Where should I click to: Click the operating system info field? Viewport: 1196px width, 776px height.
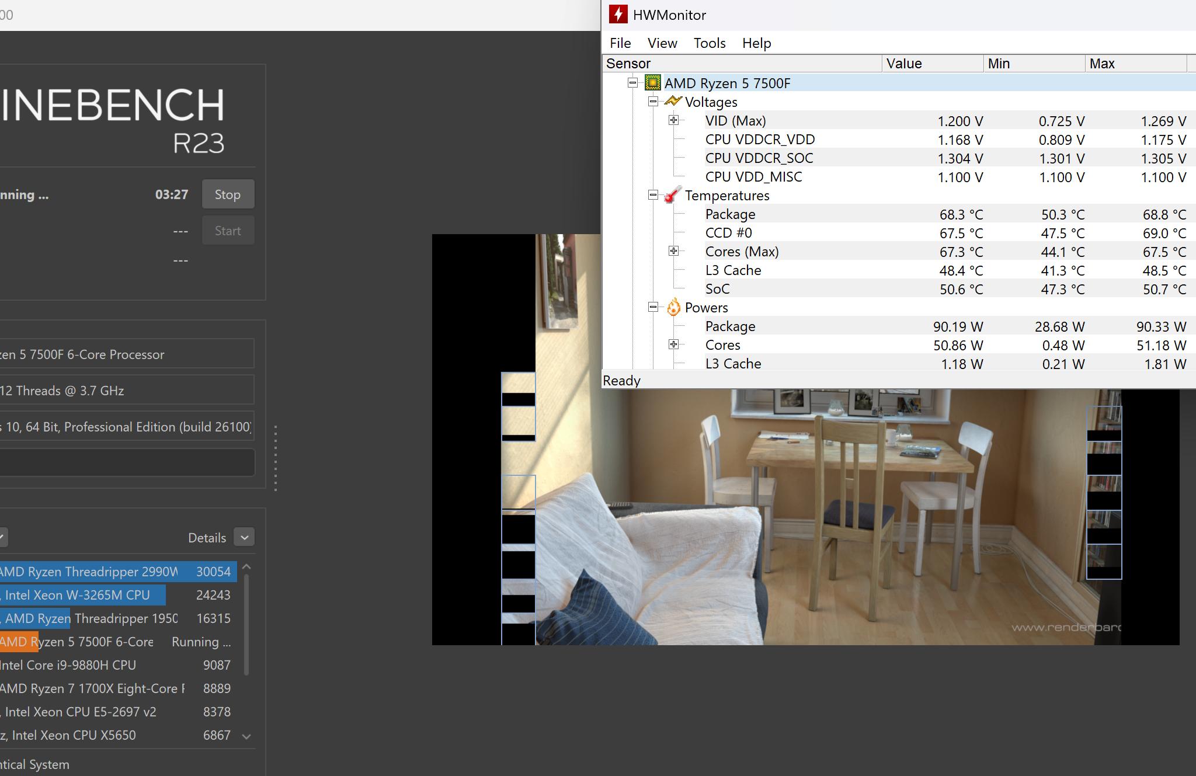(x=127, y=426)
